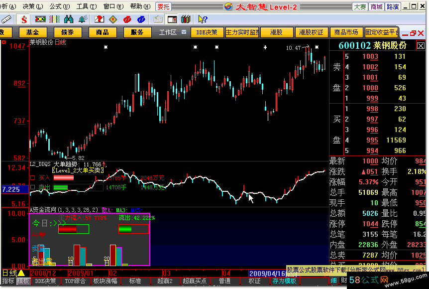
Task: Click the 委托 button
Action: (x=163, y=6)
